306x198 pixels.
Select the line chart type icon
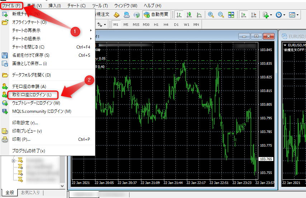point(199,15)
